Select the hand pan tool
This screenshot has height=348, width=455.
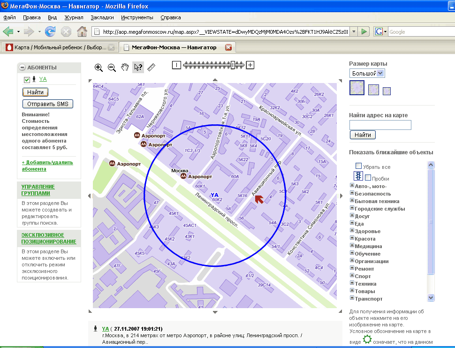pos(125,68)
